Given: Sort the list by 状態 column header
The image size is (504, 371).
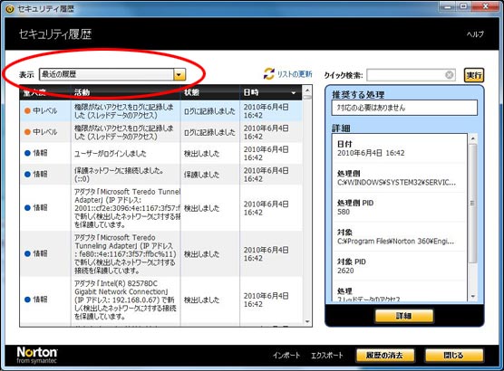Looking at the screenshot, I should 209,92.
